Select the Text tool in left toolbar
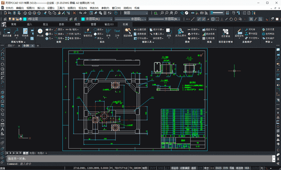 2,129
